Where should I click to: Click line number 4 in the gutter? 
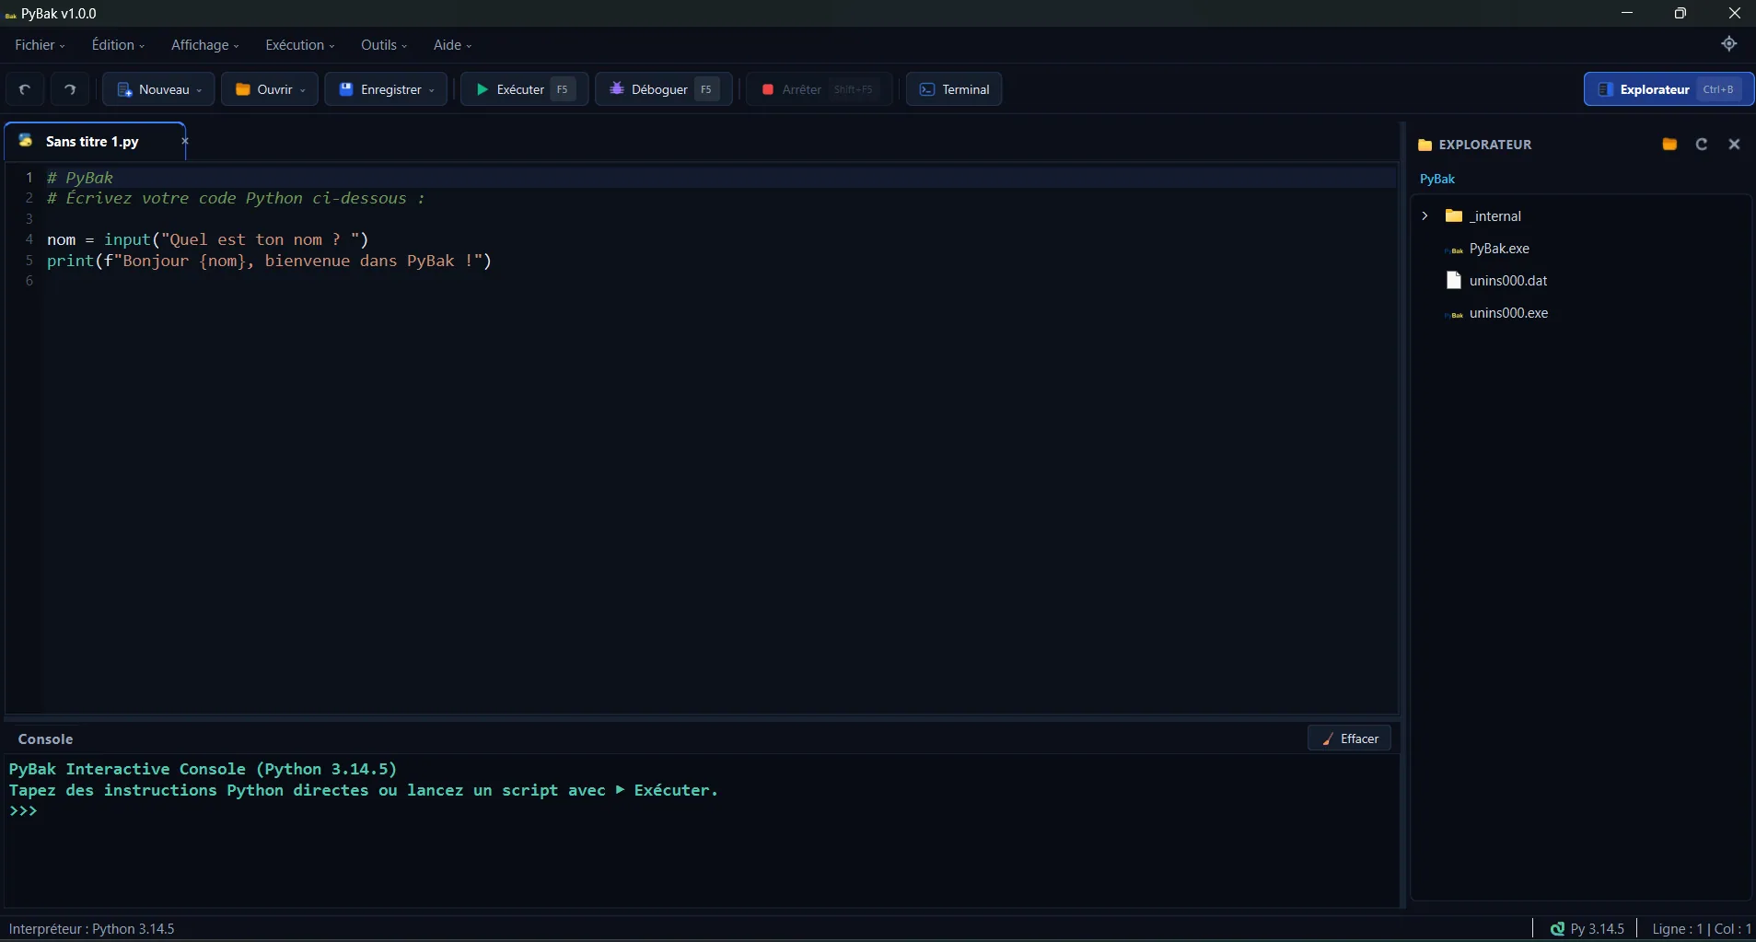click(x=29, y=239)
